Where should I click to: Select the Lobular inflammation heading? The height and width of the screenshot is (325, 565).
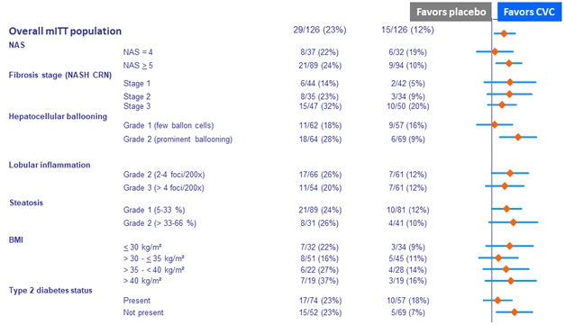(50, 165)
